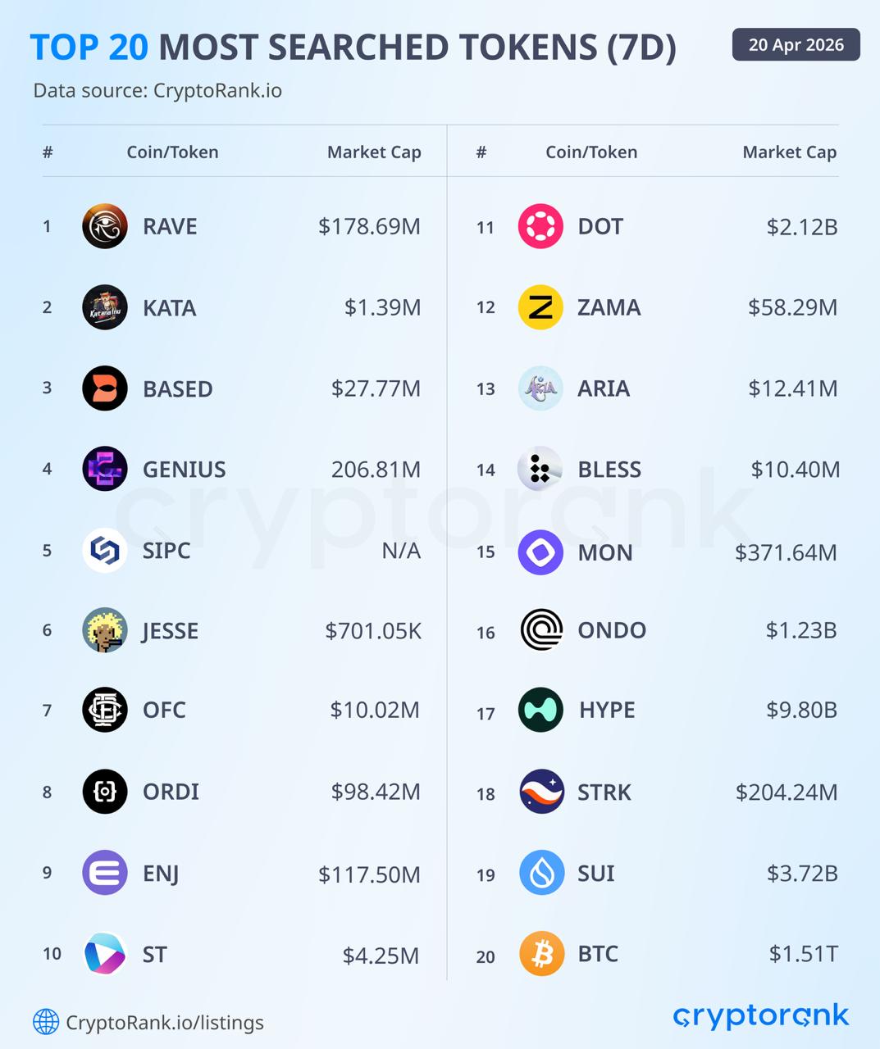Click the STRK Starknet logo
880x1049 pixels.
click(x=541, y=792)
